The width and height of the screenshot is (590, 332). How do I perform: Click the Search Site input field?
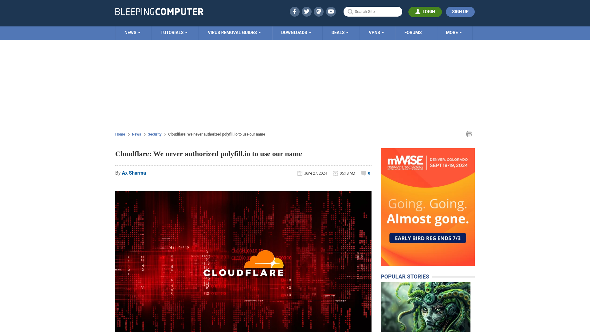pyautogui.click(x=373, y=12)
